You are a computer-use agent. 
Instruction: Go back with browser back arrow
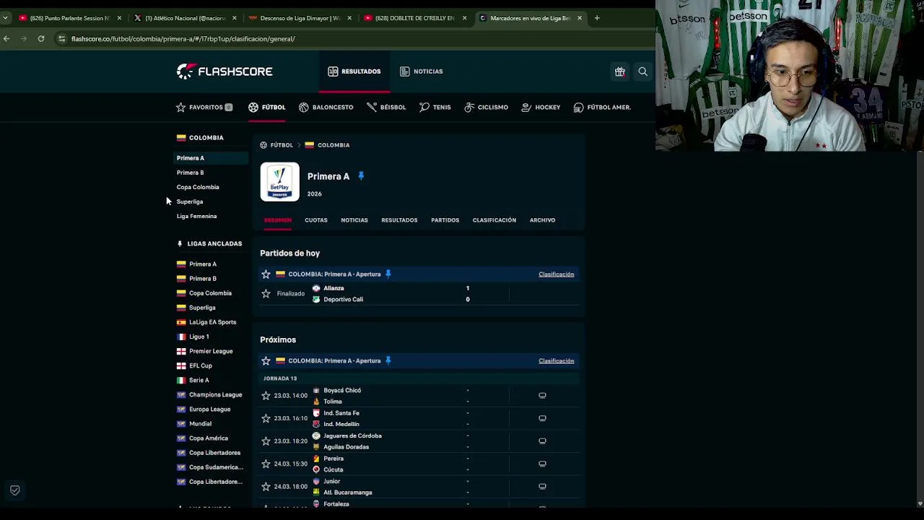click(6, 38)
